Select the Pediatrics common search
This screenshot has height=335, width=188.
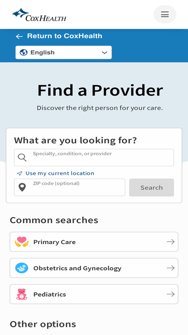[94, 294]
